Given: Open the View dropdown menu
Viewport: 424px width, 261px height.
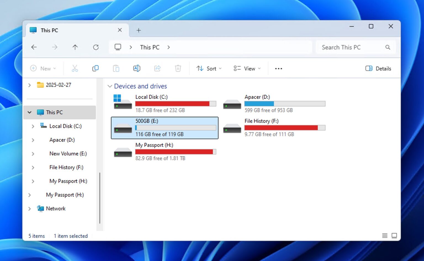Looking at the screenshot, I should point(247,68).
